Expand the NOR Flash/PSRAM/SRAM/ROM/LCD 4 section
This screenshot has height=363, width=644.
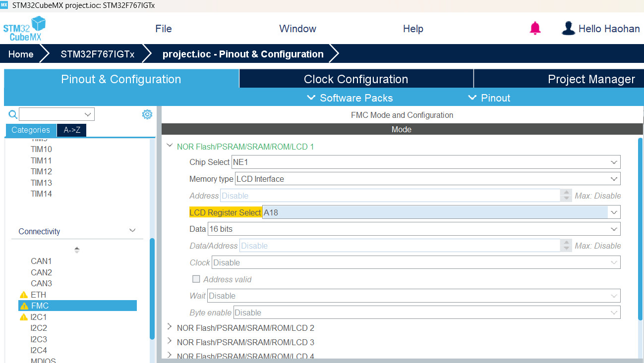[170, 356]
